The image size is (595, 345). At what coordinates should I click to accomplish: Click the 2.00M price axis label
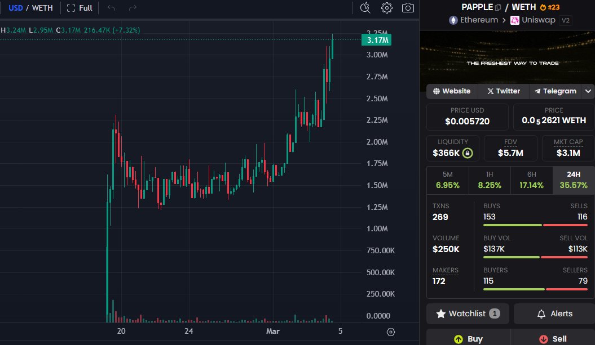point(377,142)
